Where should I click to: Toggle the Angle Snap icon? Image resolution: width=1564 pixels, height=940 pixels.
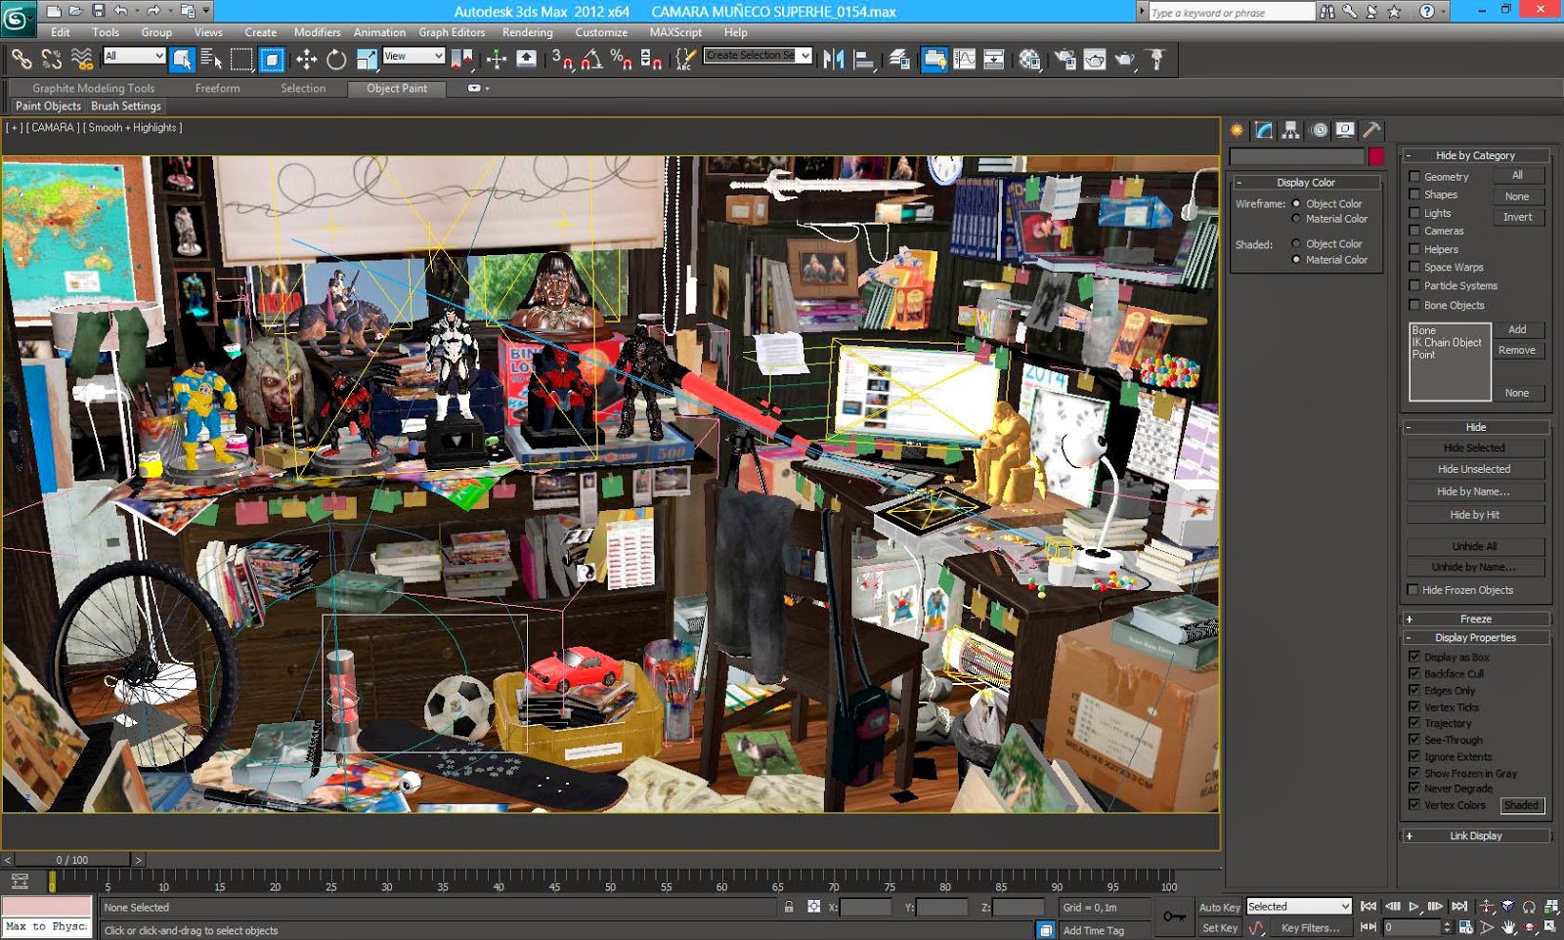tap(591, 60)
